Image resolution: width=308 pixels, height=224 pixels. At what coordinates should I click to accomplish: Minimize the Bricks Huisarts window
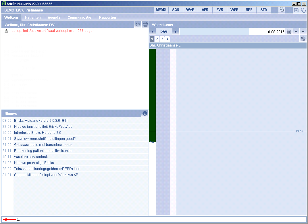pyautogui.click(x=294, y=3)
